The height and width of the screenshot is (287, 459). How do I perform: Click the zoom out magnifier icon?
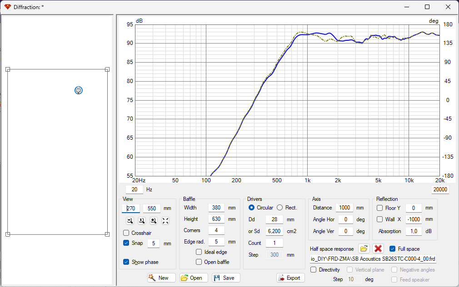click(x=130, y=221)
